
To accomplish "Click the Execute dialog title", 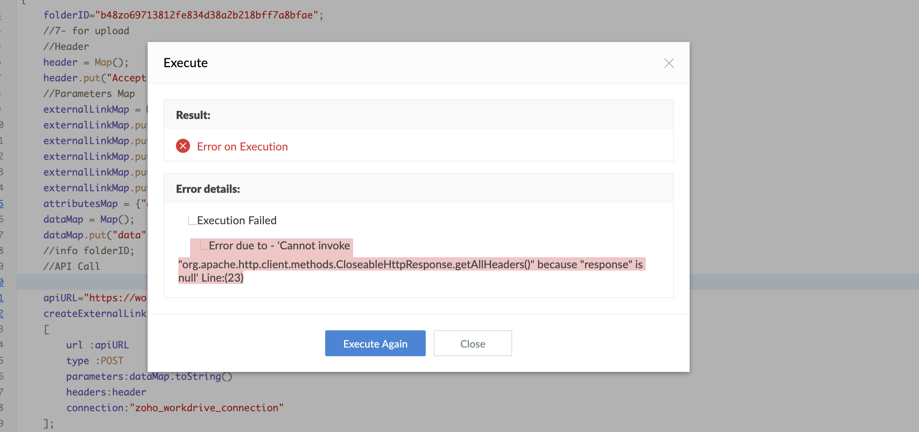I will (x=185, y=63).
